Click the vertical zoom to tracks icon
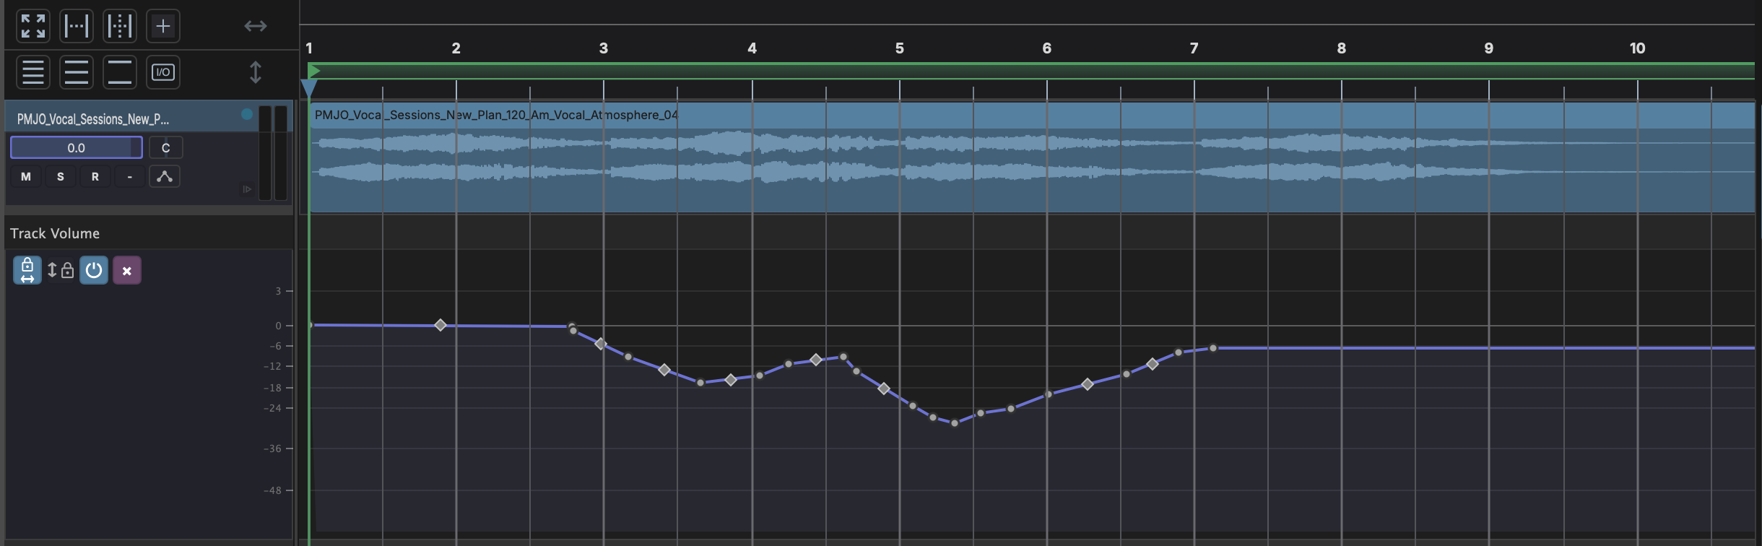 click(x=120, y=26)
